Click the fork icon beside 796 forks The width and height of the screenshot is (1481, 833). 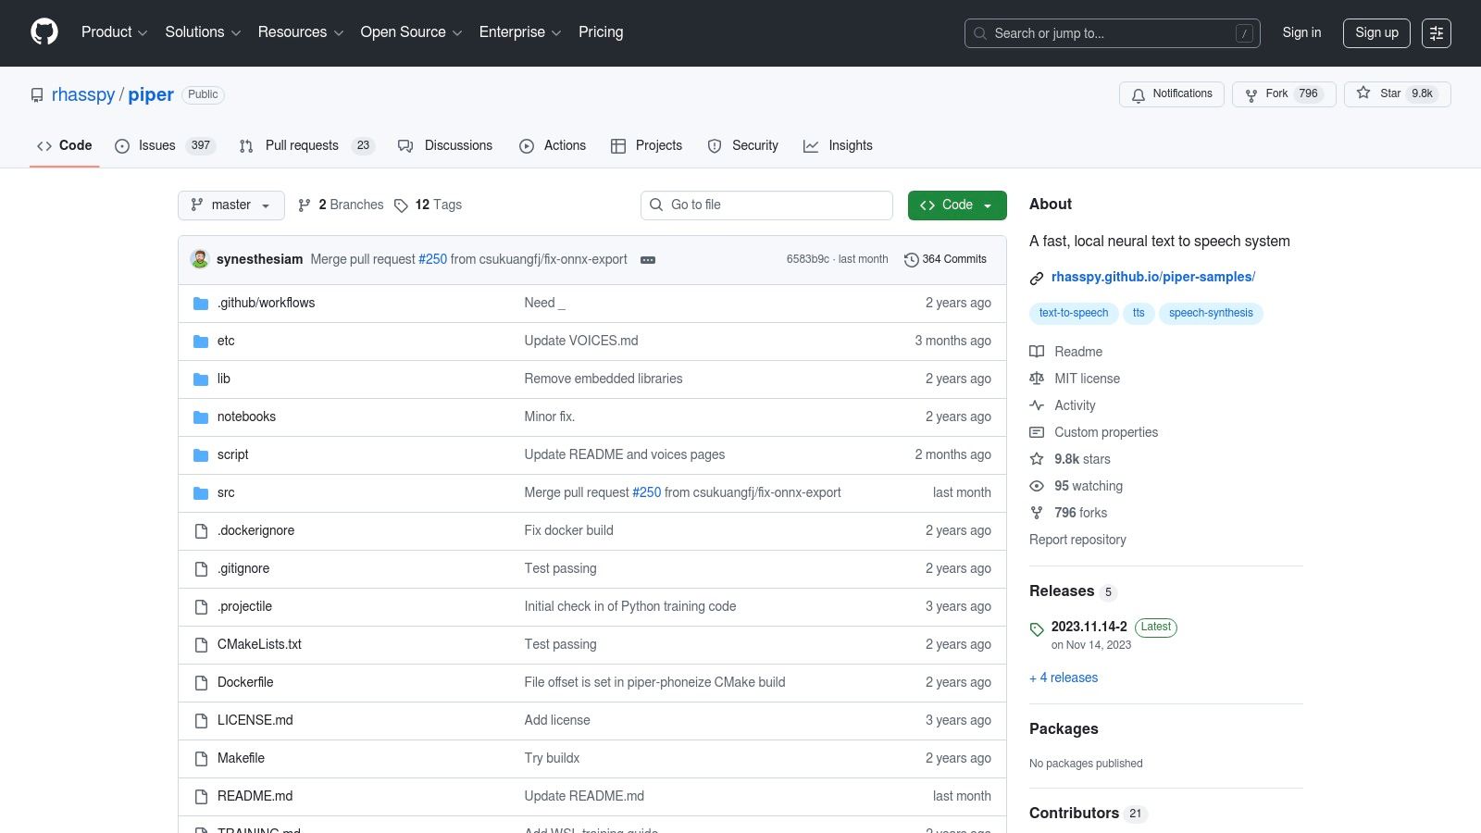point(1037,513)
